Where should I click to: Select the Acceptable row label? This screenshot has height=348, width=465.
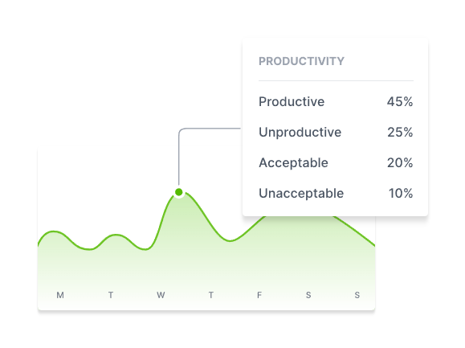[x=294, y=163]
